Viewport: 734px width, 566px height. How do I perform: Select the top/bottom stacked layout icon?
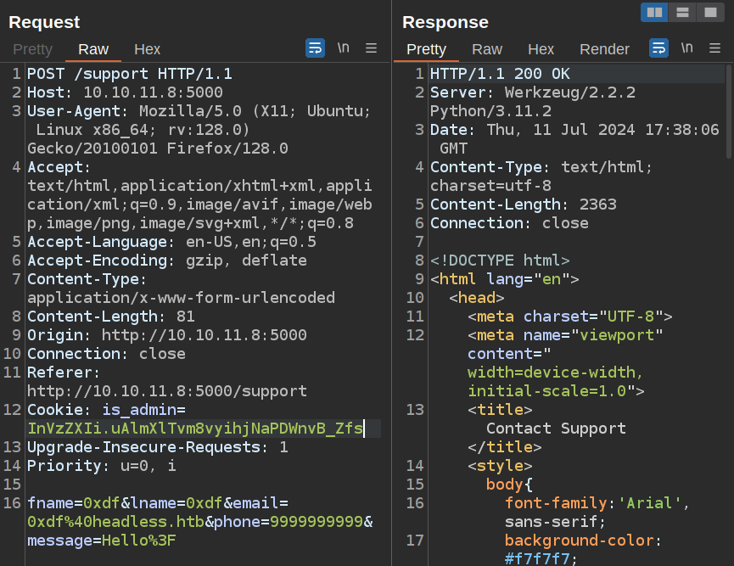pyautogui.click(x=681, y=12)
